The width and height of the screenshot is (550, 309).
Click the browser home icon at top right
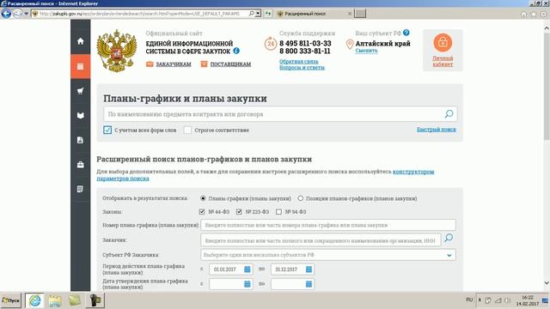[523, 14]
